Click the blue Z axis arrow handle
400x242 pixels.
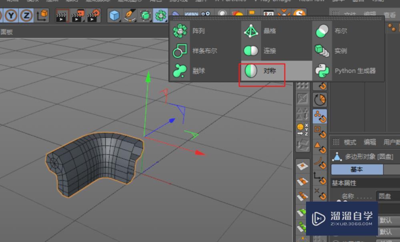pos(172,120)
